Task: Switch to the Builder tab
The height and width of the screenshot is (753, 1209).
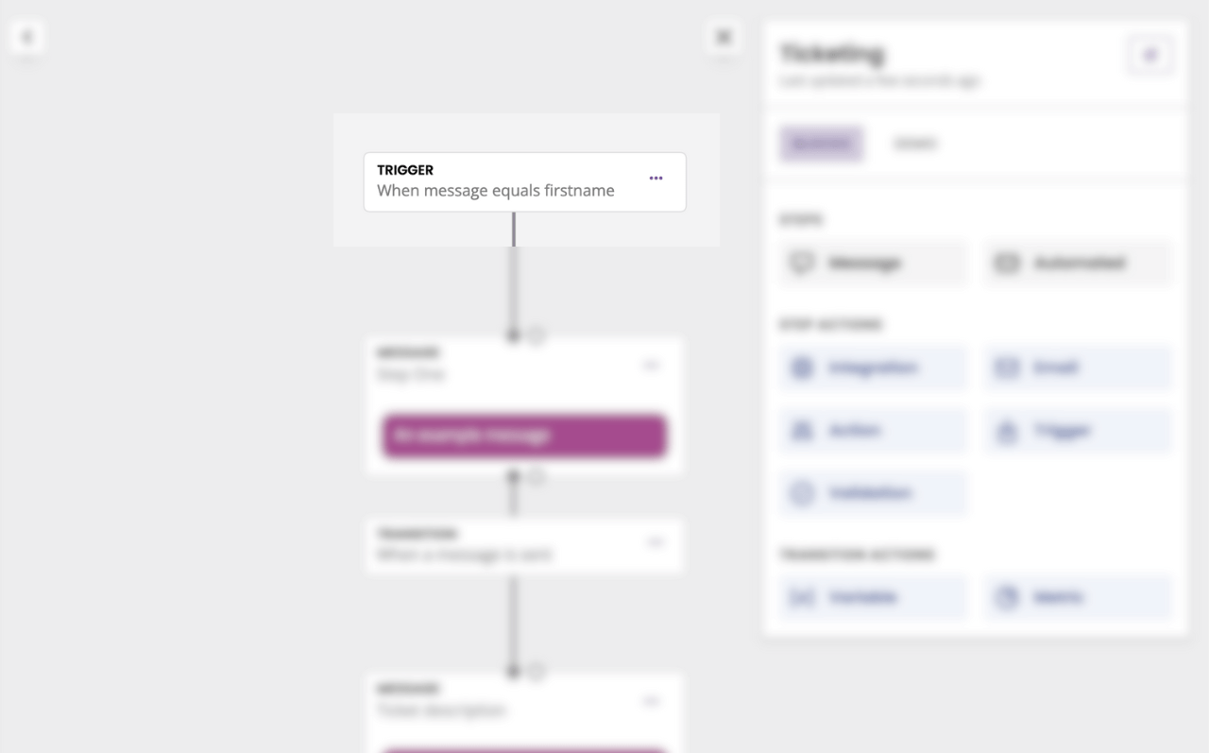Action: click(x=821, y=143)
